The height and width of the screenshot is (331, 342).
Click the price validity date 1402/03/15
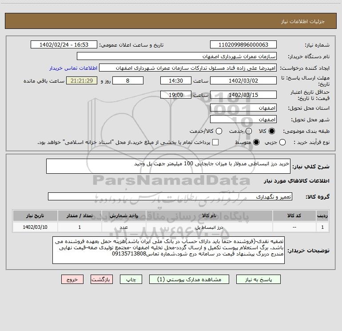tap(243, 95)
